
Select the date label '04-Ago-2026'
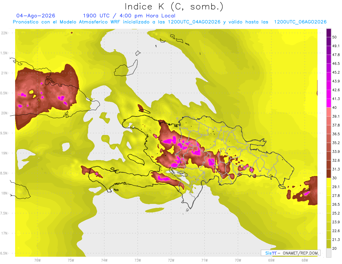[x=36, y=16]
